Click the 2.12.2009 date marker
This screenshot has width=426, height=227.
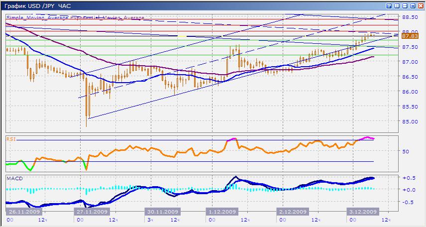coord(293,211)
